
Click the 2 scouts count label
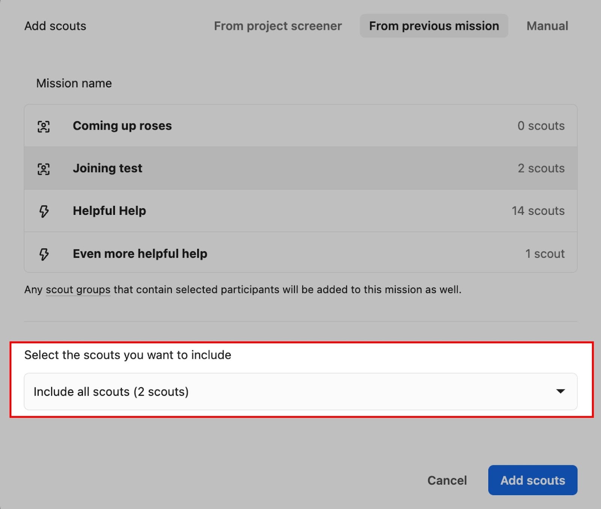coord(541,168)
